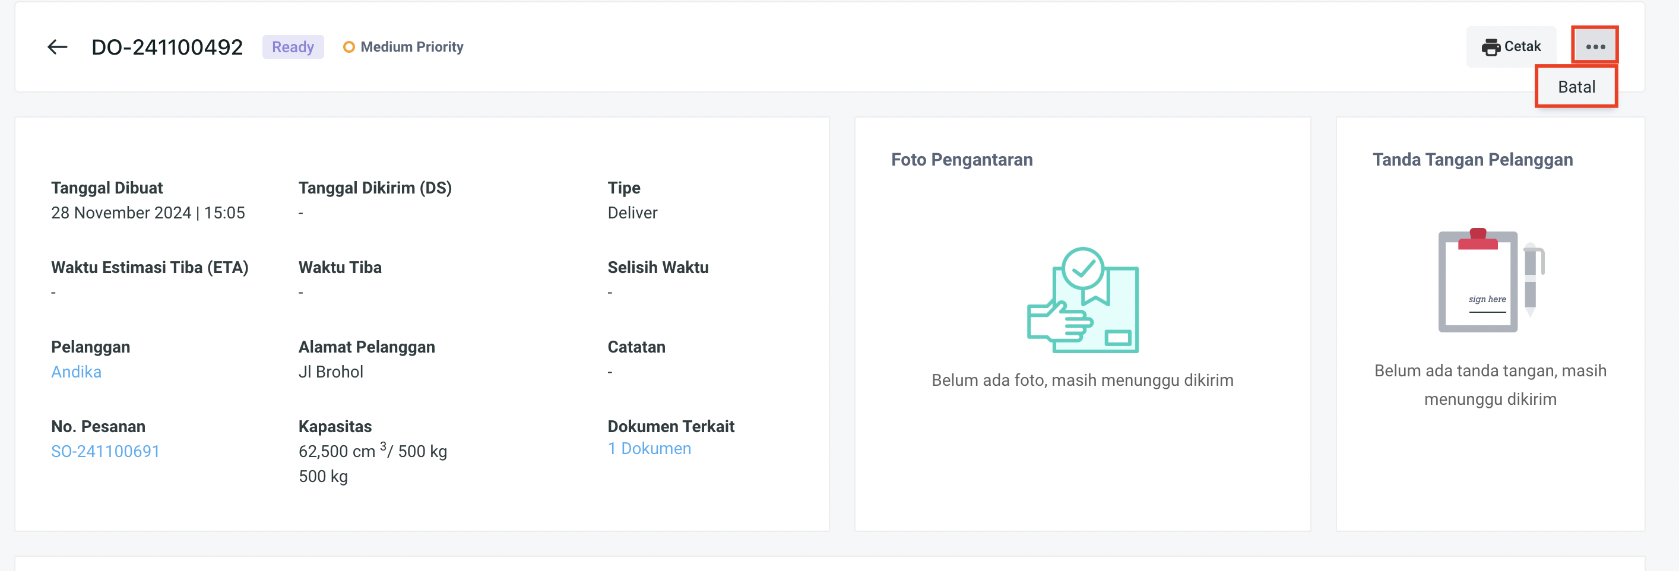
Task: Open customer link Andika
Action: point(76,372)
